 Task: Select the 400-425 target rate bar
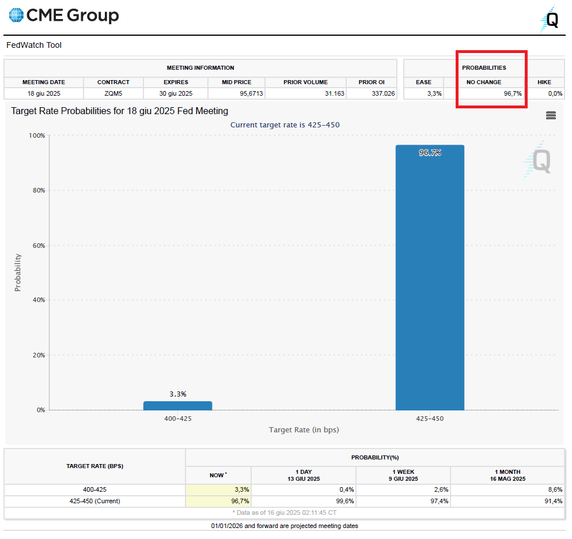(177, 406)
